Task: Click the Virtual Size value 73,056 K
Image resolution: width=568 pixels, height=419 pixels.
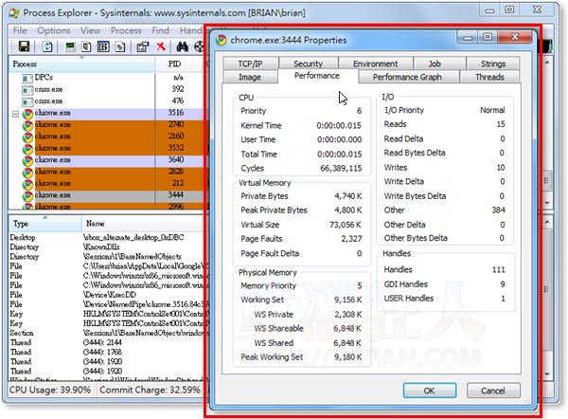Action: click(x=346, y=225)
